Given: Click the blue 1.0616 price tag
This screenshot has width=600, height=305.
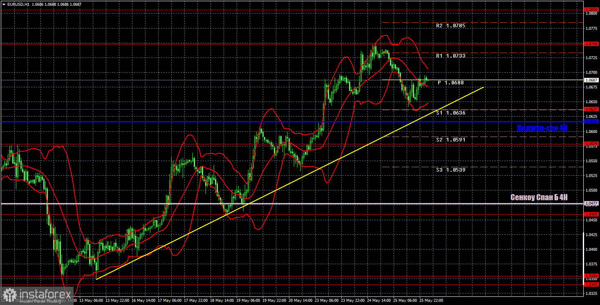Looking at the screenshot, I should [x=591, y=122].
